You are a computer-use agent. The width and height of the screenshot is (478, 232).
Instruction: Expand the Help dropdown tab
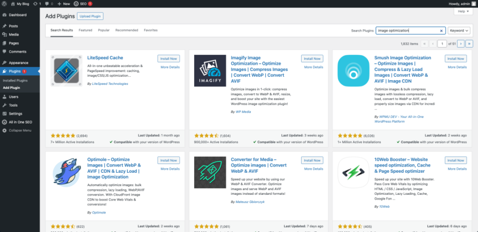pyautogui.click(x=463, y=11)
